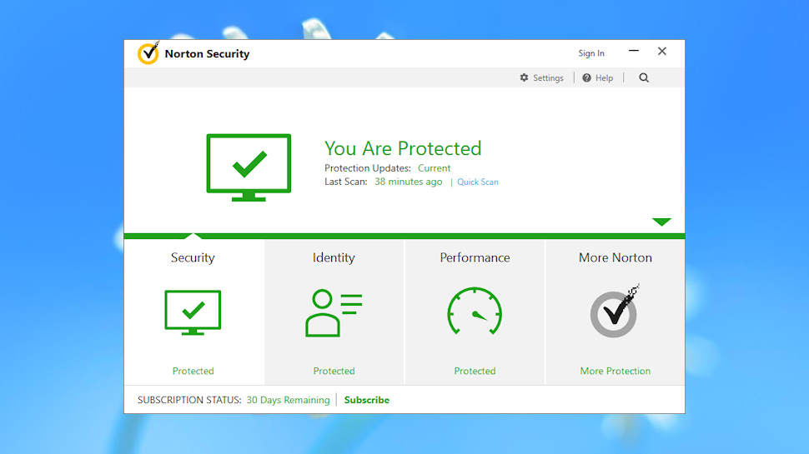Viewport: 809px width, 454px height.
Task: Click the large protected monitor icon
Action: [249, 167]
